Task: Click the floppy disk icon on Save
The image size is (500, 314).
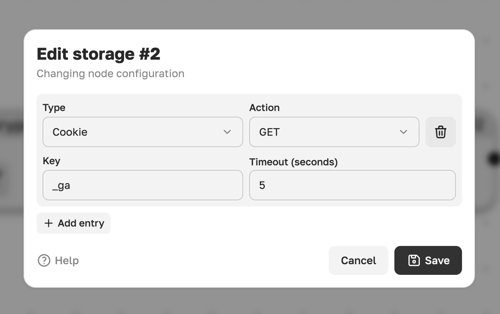Action: [414, 260]
